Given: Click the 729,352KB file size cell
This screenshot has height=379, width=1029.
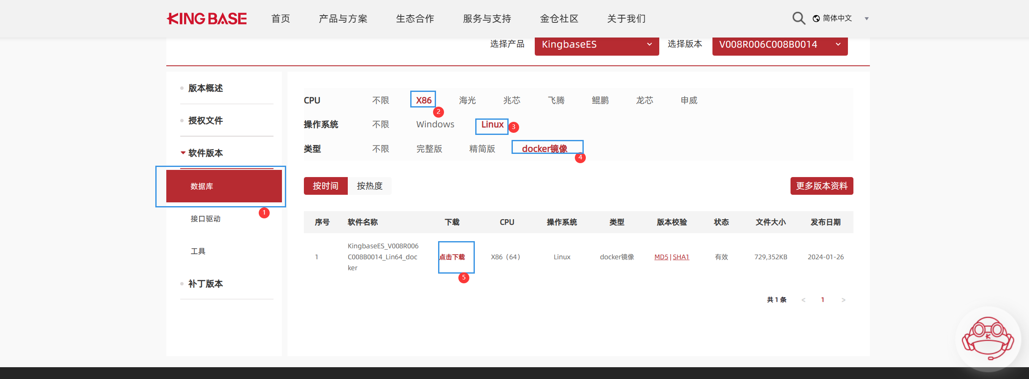Looking at the screenshot, I should point(771,257).
